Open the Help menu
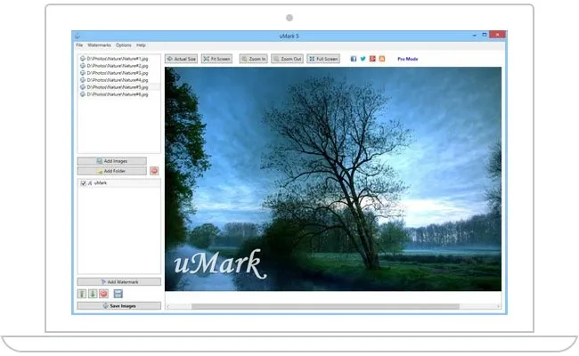This screenshot has width=579, height=356. click(x=141, y=45)
